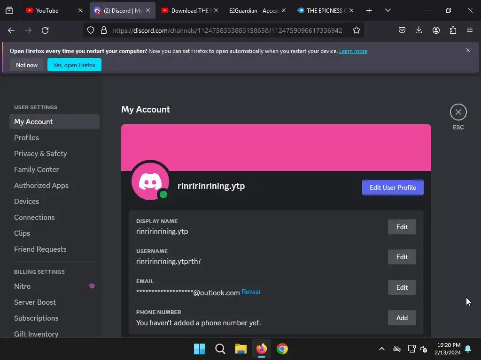Expand the list all tabs chevron
Image resolution: width=481 pixels, height=360 pixels.
pyautogui.click(x=388, y=10)
